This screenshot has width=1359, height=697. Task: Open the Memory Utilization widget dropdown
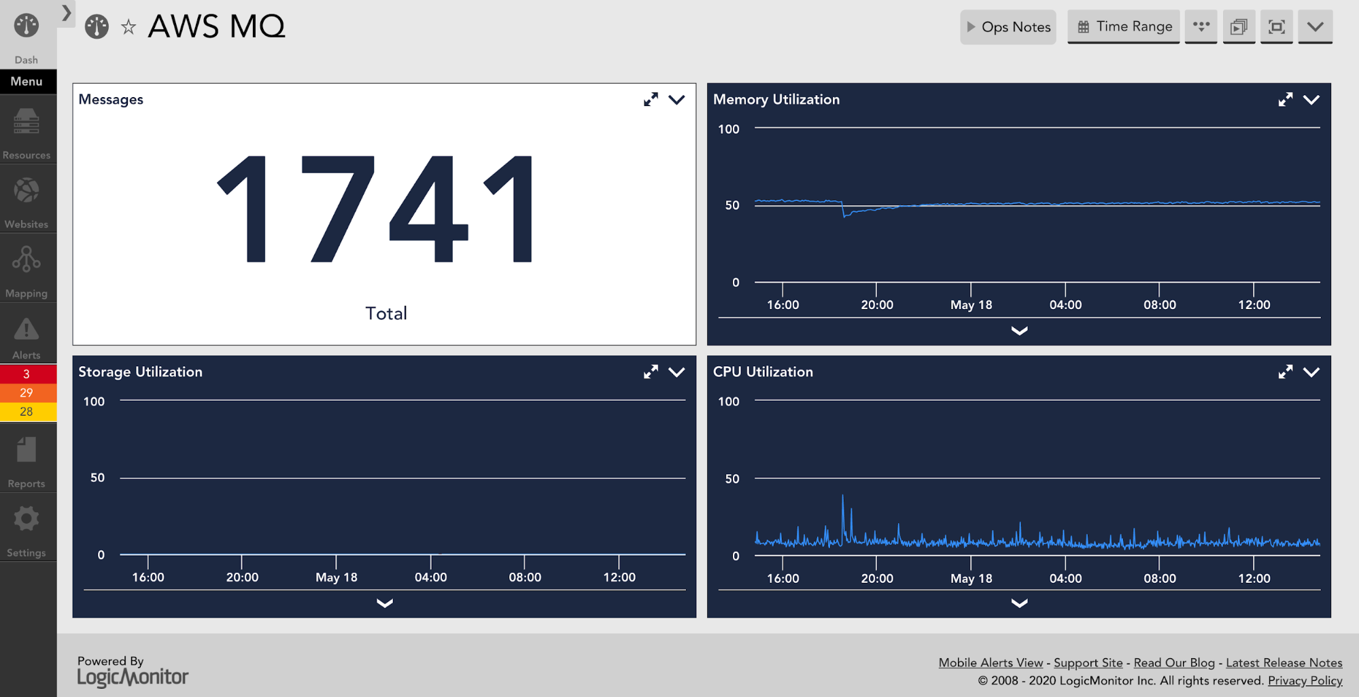coord(1311,99)
